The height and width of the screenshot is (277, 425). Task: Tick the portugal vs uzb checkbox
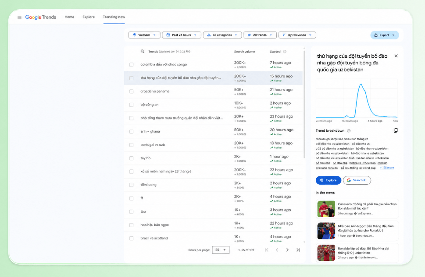pos(132,145)
